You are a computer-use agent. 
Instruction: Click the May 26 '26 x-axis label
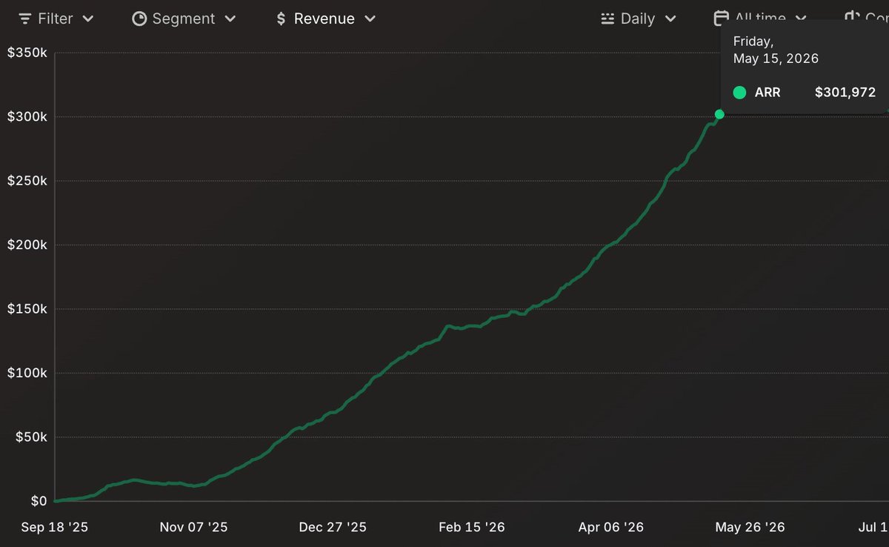pos(750,527)
